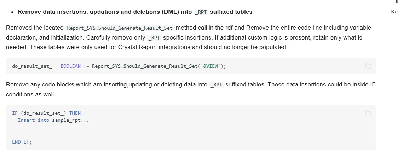Click the bullet heading about DML removal
This screenshot has height=150, width=398.
click(135, 12)
